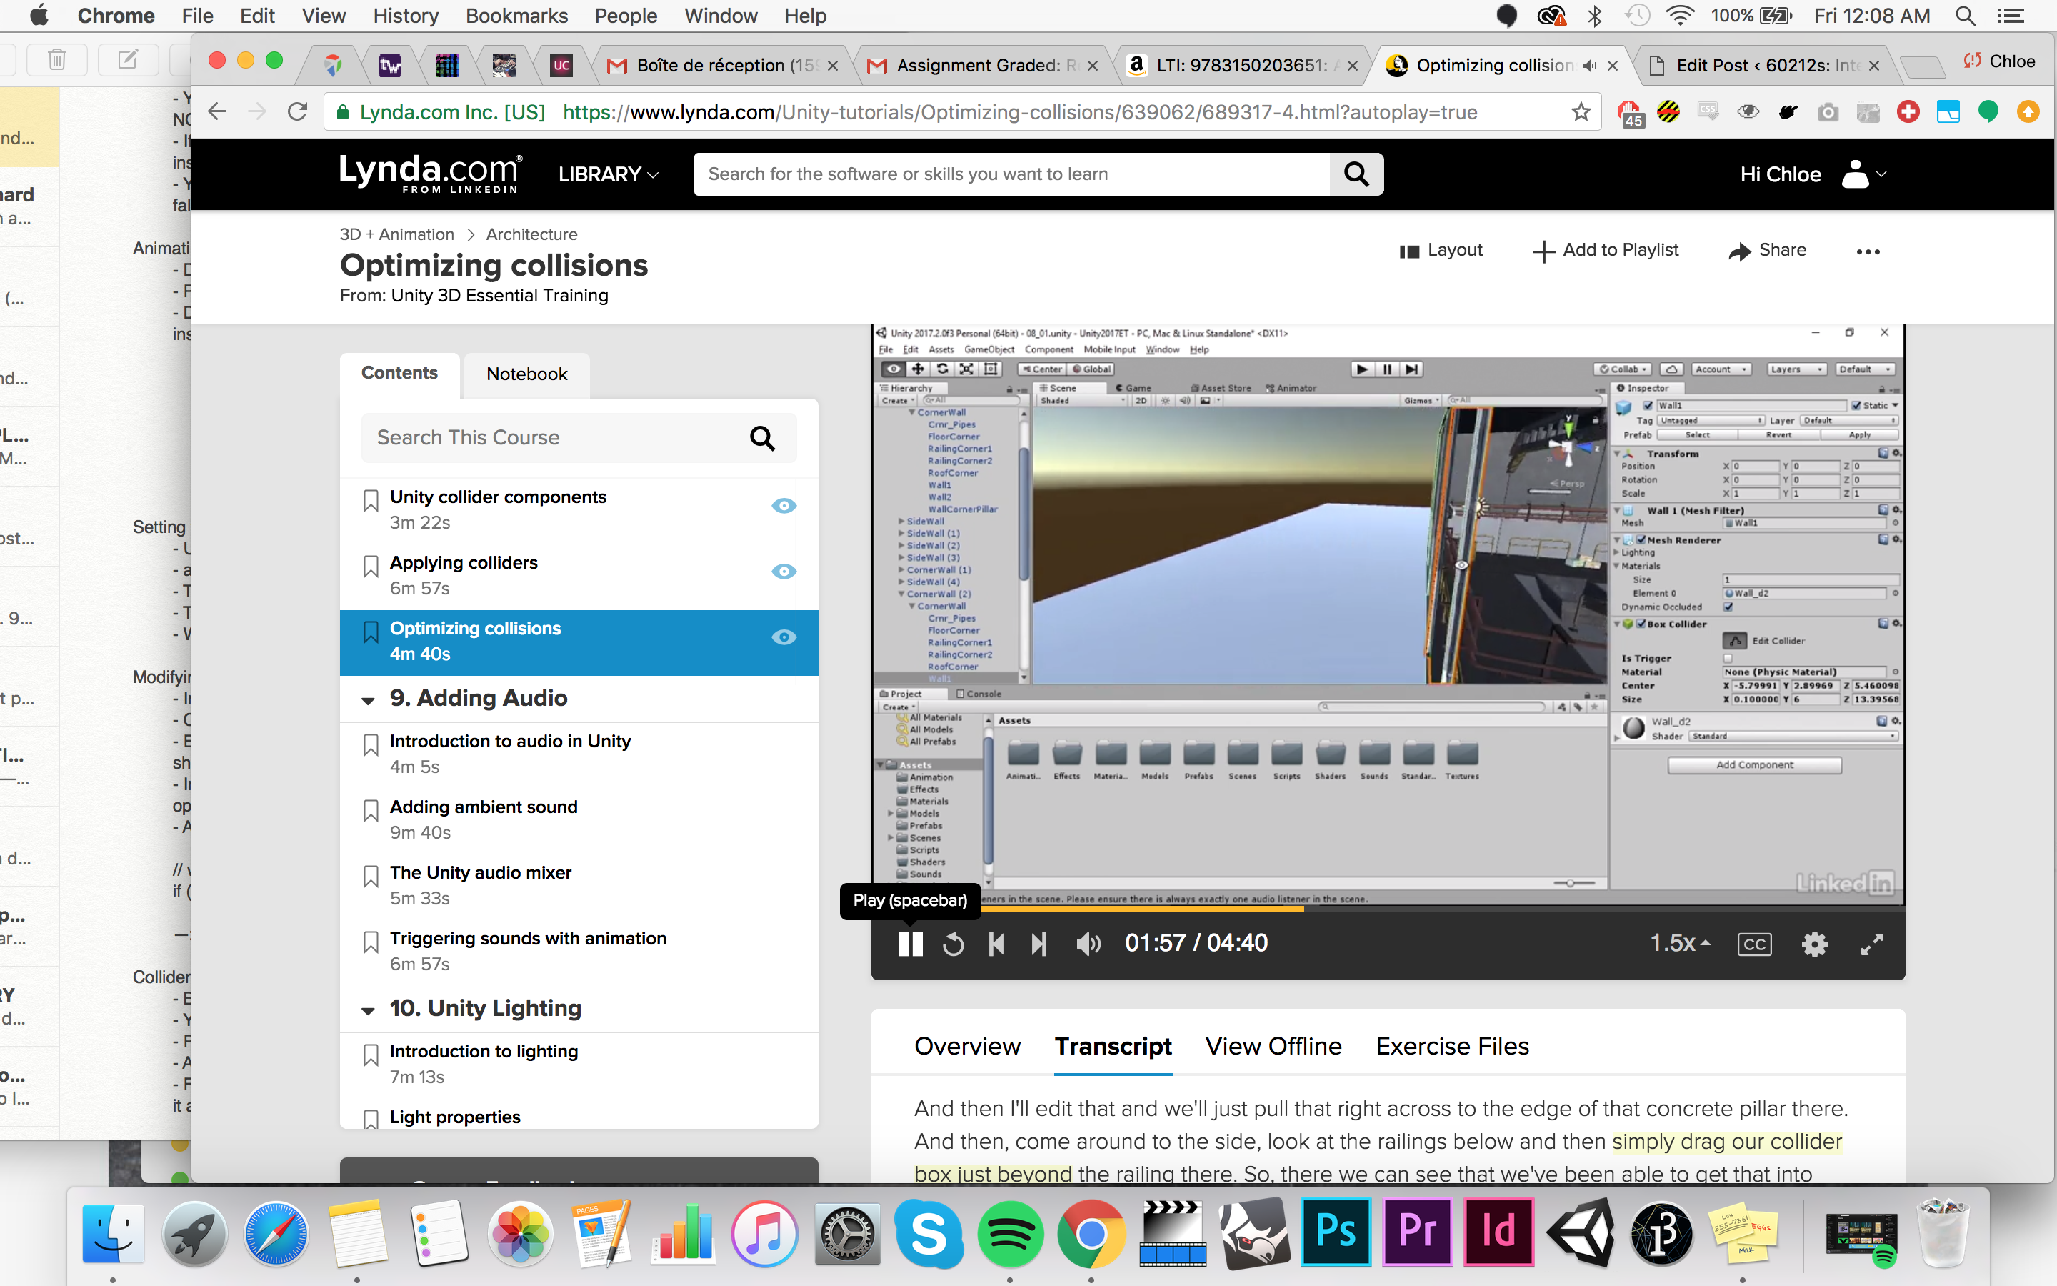The height and width of the screenshot is (1286, 2057).
Task: Open Skype from the Dock
Action: [929, 1232]
